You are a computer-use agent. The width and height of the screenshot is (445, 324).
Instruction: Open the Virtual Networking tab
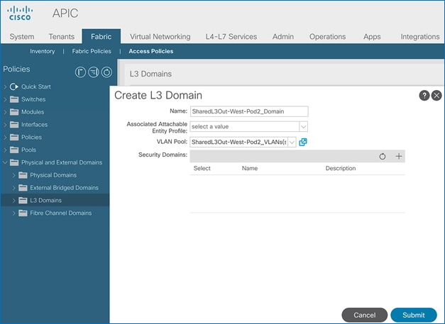point(160,37)
